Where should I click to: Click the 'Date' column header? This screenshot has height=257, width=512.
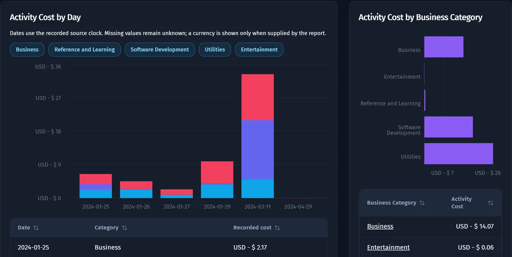(24, 228)
